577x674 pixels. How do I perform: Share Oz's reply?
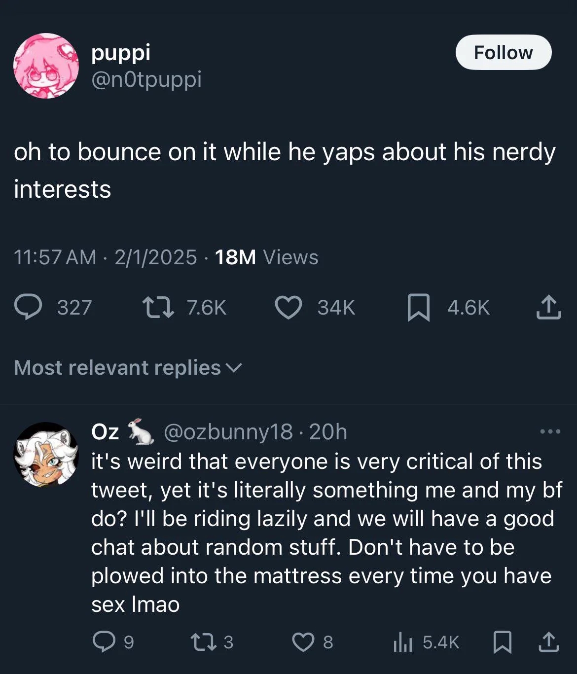(x=548, y=642)
